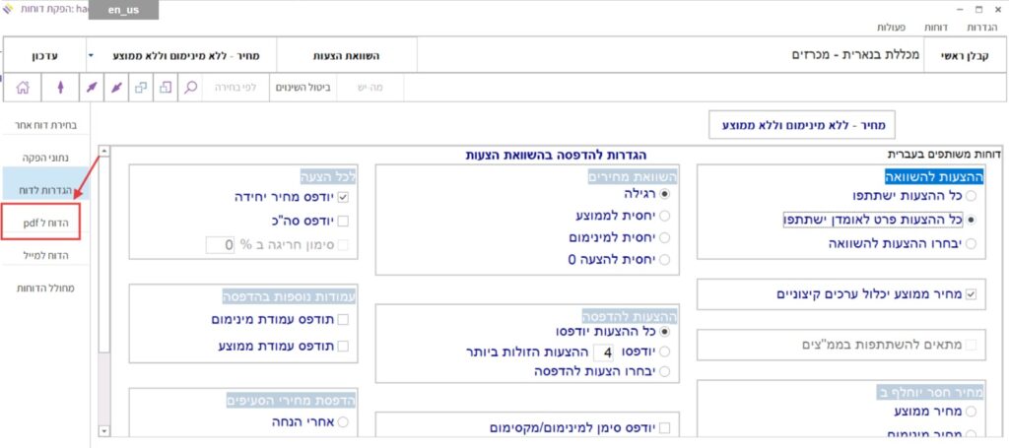Enable the תודפס עמודת מינימום checkbox
Image resolution: width=1009 pixels, height=448 pixels.
343,320
